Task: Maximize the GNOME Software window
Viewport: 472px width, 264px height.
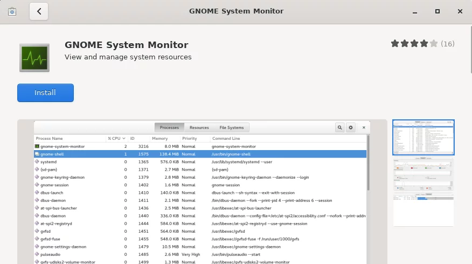Action: click(438, 11)
